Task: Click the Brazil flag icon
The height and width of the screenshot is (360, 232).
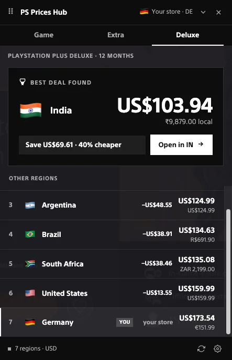Action: [x=30, y=234]
